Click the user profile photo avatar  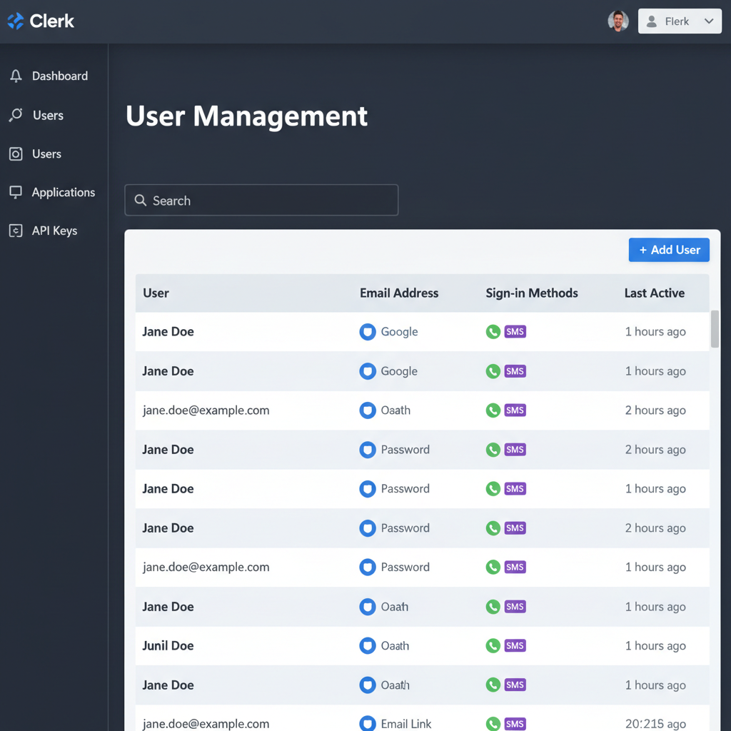618,21
